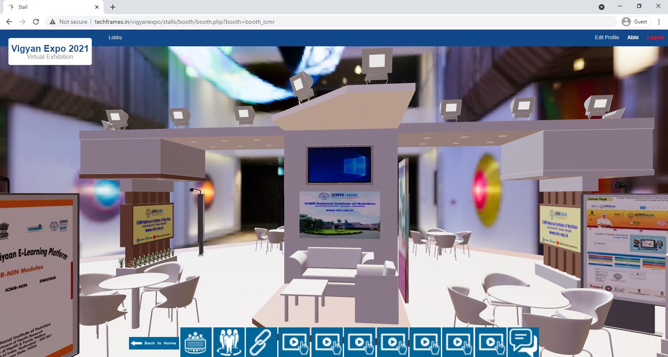Click the Vigyan Expo 2021 logo box
Viewport: 668px width, 357px height.
tap(50, 52)
